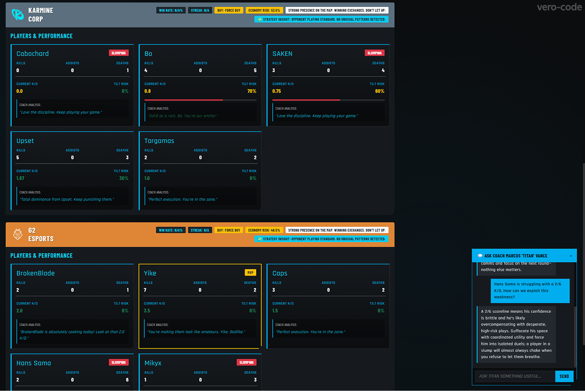
Task: Click Karmine Corp strategy insight banner
Action: click(321, 20)
